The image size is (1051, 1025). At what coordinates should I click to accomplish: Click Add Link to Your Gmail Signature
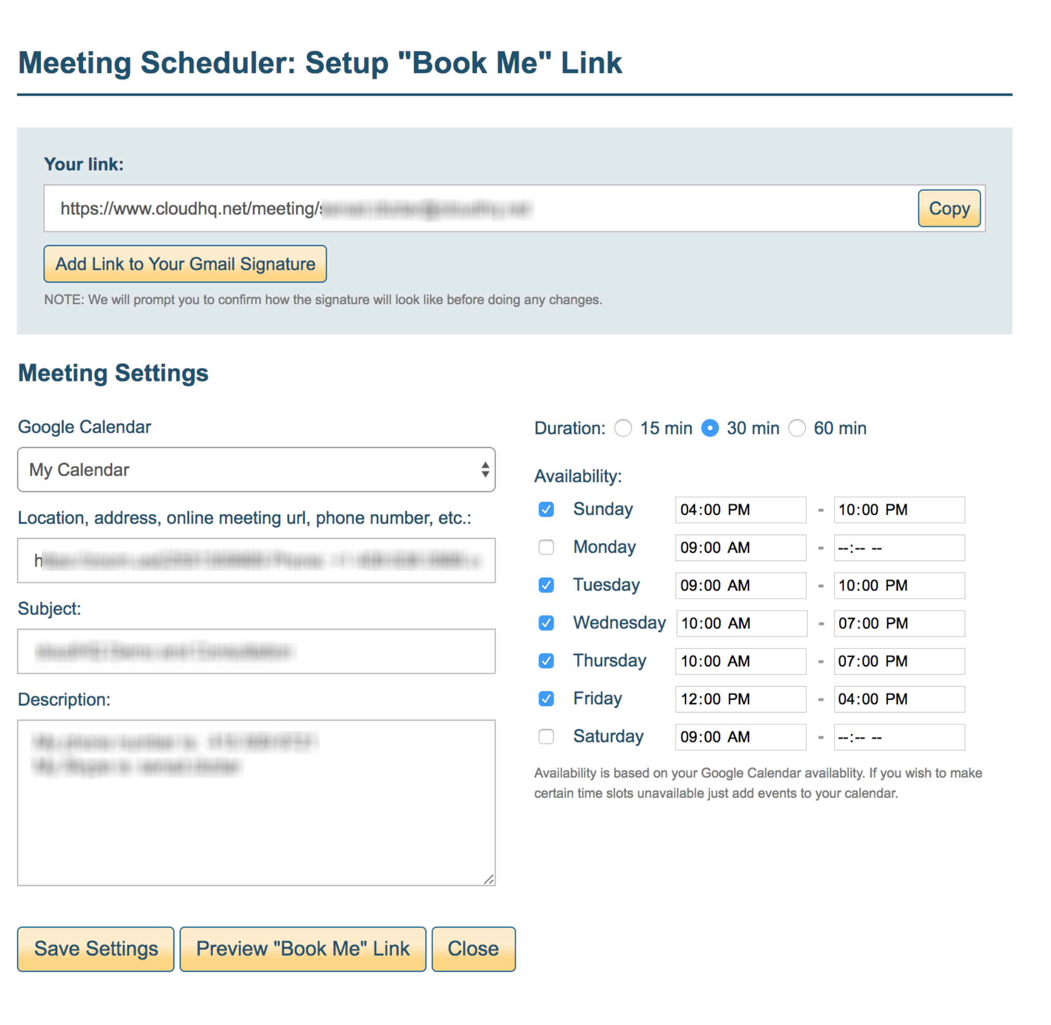click(185, 264)
